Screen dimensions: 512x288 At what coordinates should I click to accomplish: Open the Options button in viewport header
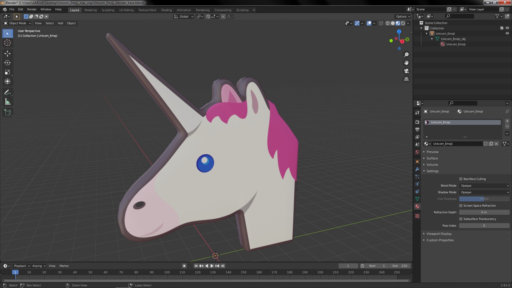[x=403, y=17]
